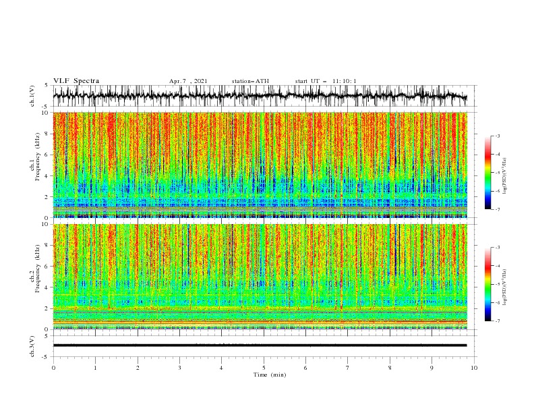
Task: Click the date 'Apr. 7 , 2021'
Action: (x=188, y=81)
